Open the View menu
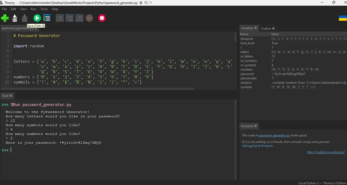Screen dimensions: 347x185 tap(23, 9)
